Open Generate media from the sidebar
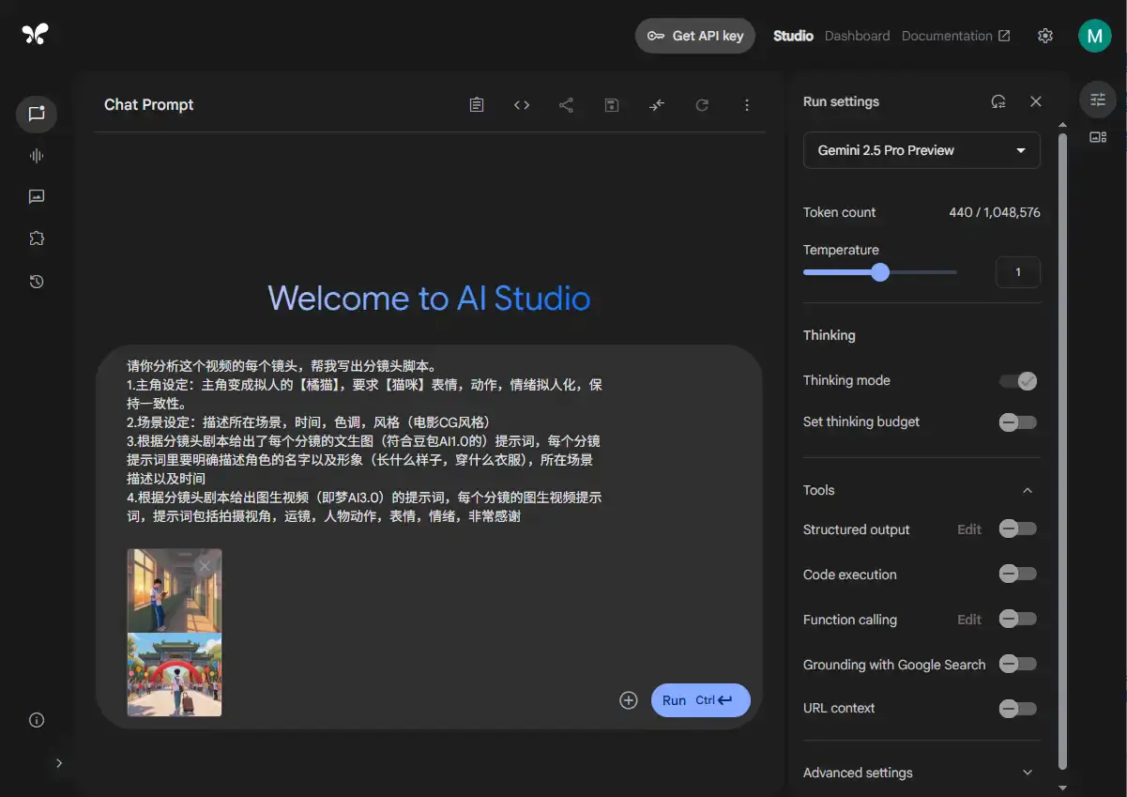The height and width of the screenshot is (797, 1127). click(36, 196)
